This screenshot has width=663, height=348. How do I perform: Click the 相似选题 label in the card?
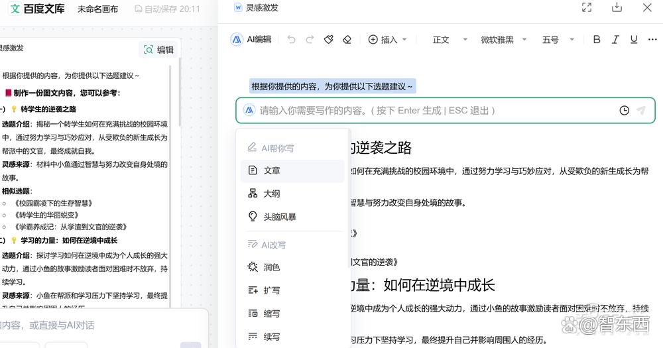[16, 191]
